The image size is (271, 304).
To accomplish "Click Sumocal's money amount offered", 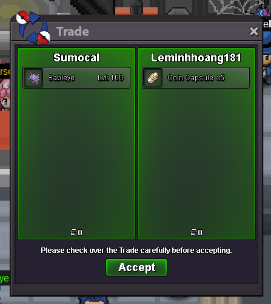I will click(x=76, y=232).
